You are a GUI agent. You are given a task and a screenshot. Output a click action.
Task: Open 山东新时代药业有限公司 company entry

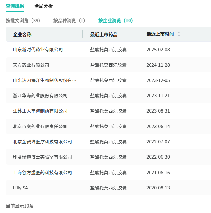click(38, 50)
